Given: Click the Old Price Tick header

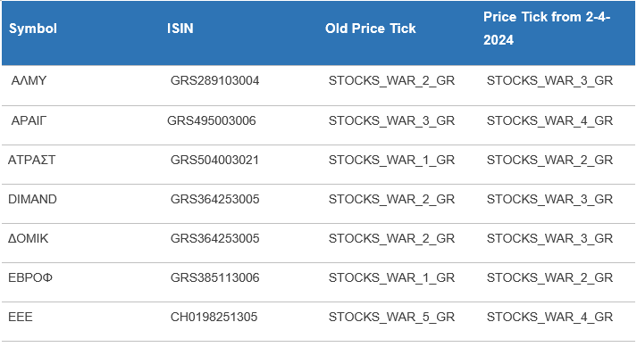Looking at the screenshot, I should tap(370, 29).
